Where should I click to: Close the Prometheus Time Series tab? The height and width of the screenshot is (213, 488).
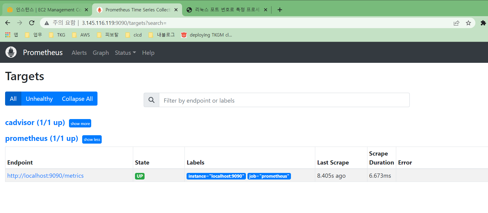(x=176, y=10)
